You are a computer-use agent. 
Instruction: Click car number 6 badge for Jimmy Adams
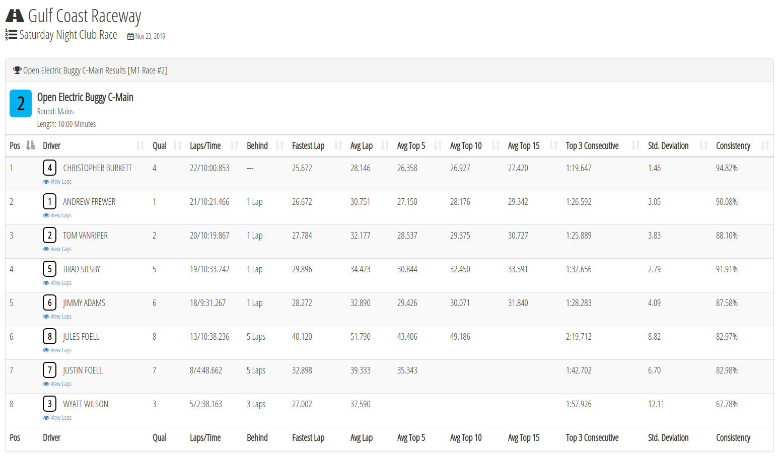[49, 302]
